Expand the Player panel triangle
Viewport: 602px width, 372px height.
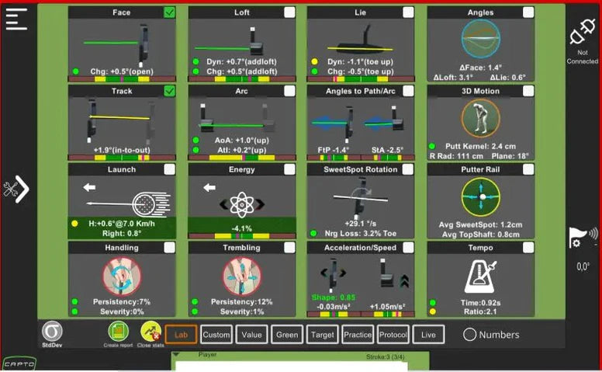(176, 354)
